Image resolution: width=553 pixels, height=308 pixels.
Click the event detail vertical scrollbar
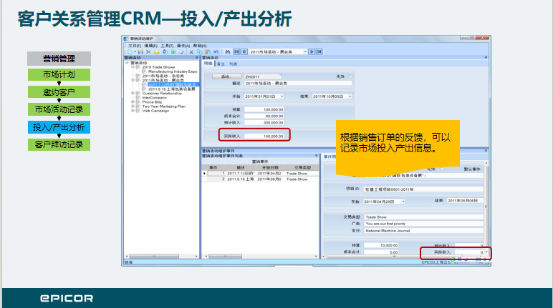point(486,207)
